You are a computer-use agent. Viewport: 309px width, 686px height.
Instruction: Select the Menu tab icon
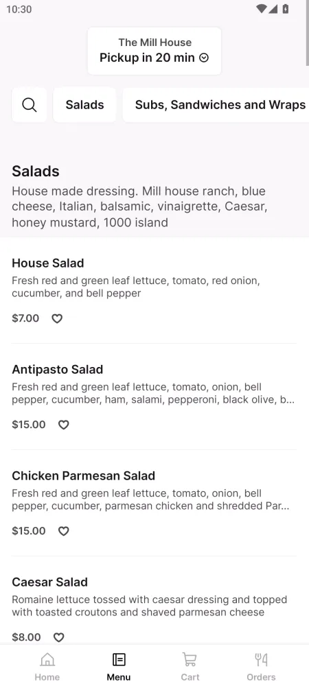[119, 659]
